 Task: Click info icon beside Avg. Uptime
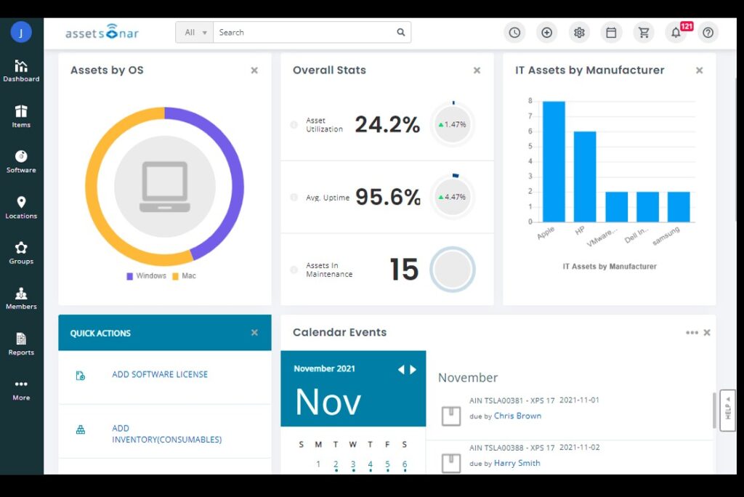[x=294, y=197]
